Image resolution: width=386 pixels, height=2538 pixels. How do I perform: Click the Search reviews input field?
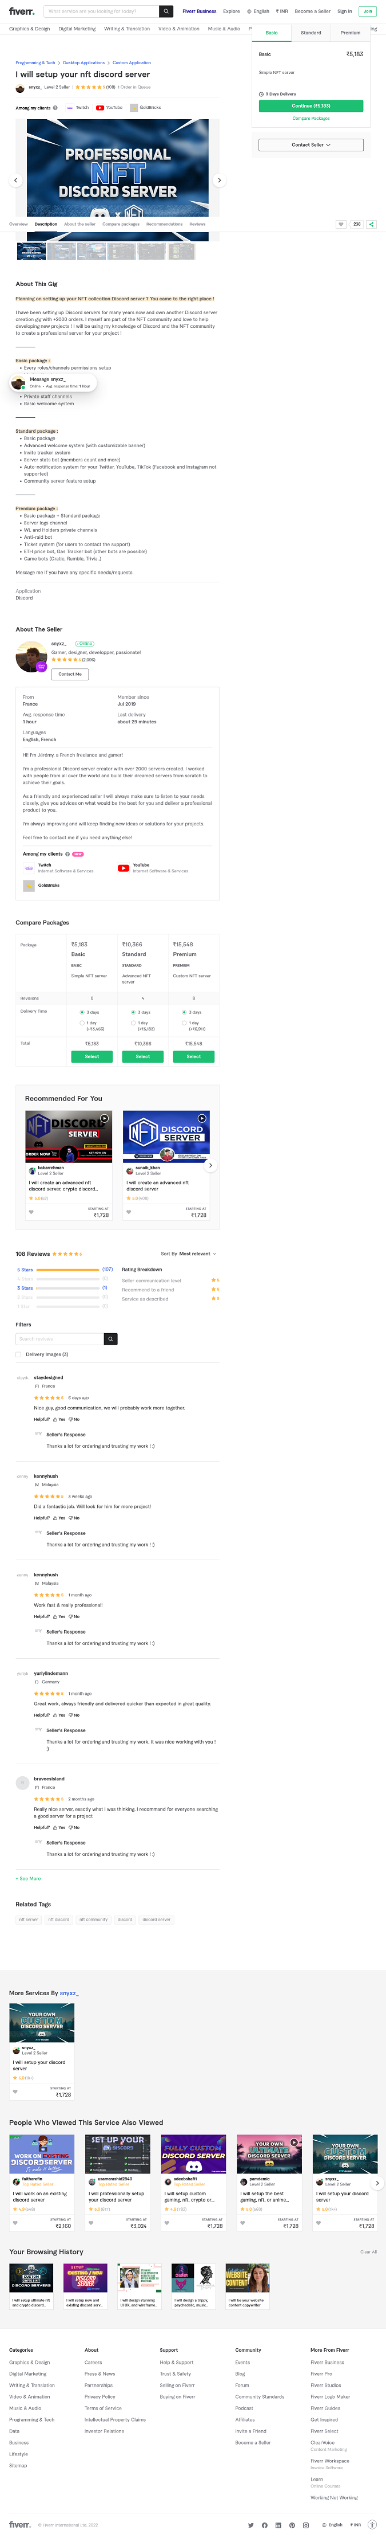point(59,1339)
